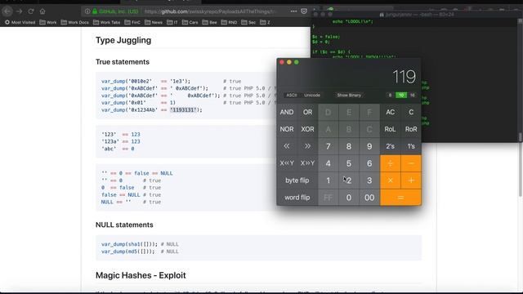Viewport: 523px width, 294px height.
Task: Open the FinC bookmarks folder
Action: [x=132, y=22]
